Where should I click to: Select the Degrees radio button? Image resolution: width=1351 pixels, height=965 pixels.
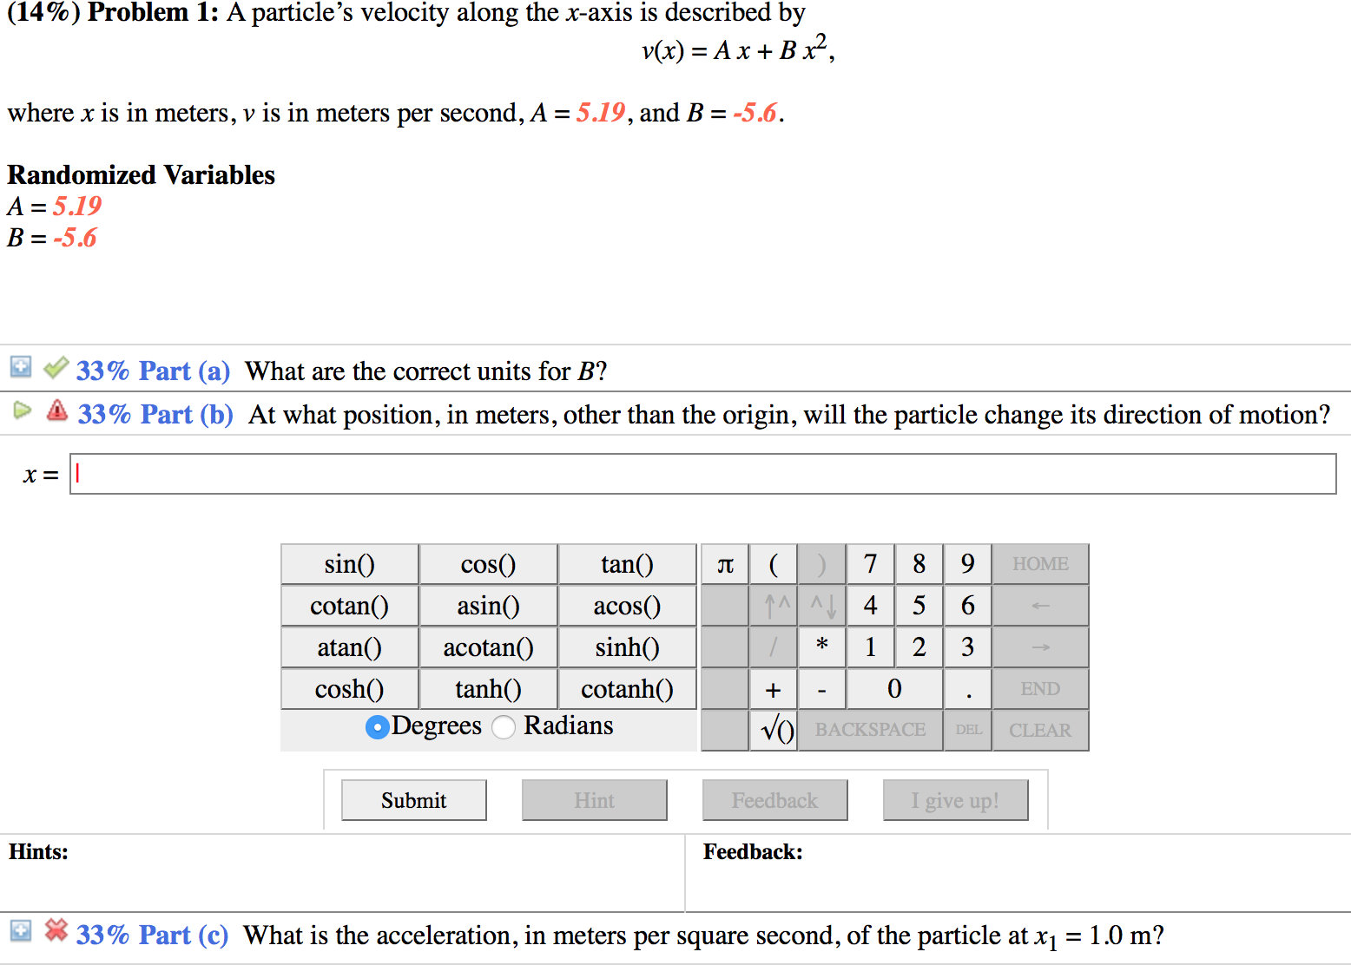point(377,727)
